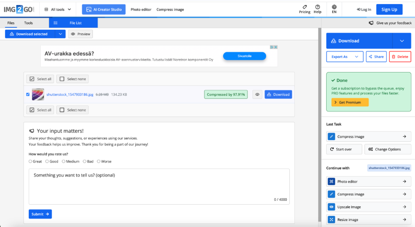This screenshot has width=415, height=227.
Task: Open Upscale image from Continue with list
Action: pyautogui.click(x=368, y=207)
